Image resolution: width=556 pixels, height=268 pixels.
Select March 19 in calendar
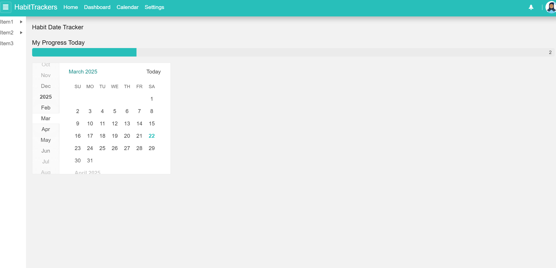point(115,136)
